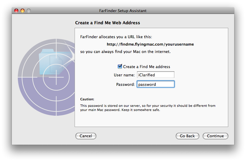
Task: Click the Cancel button
Action: point(86,136)
